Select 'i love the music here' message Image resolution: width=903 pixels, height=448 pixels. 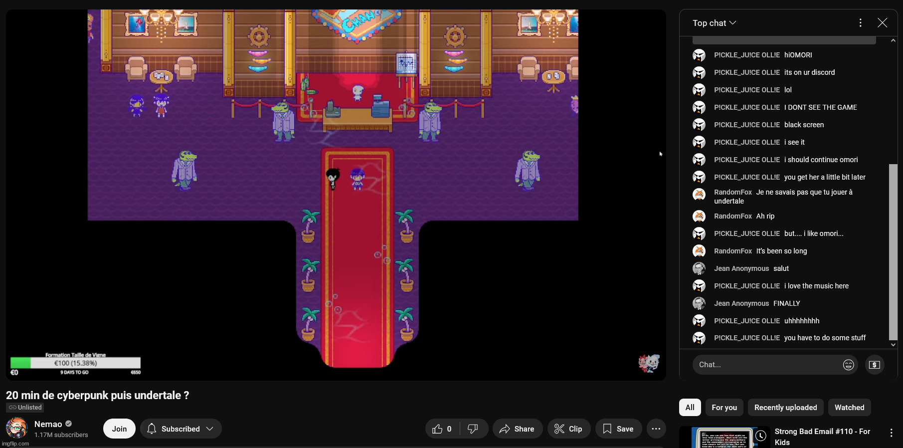816,286
